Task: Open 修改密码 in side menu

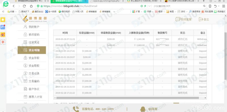Action: 32,34
